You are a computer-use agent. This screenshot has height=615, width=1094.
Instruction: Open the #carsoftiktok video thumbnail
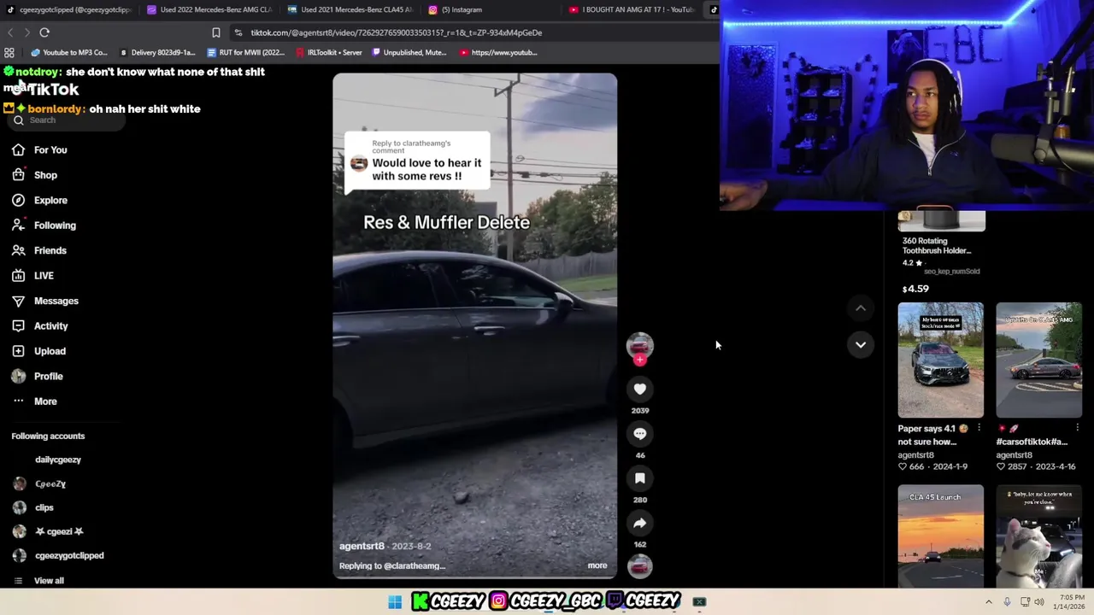pos(1038,360)
